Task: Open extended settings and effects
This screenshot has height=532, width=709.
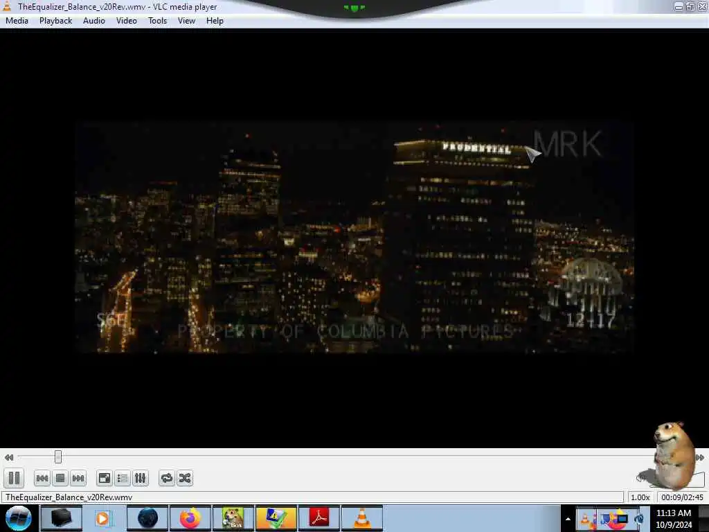Action: 140,478
